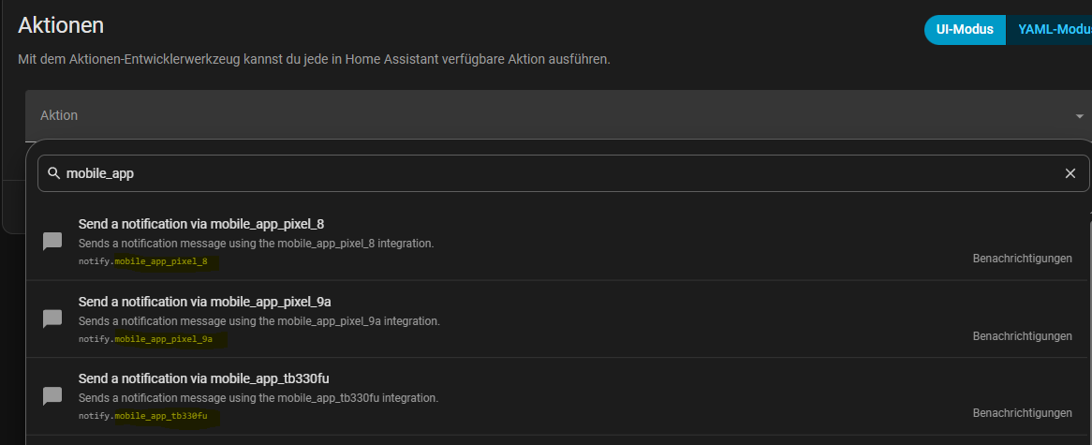Switch to YAML-Modus

1049,29
